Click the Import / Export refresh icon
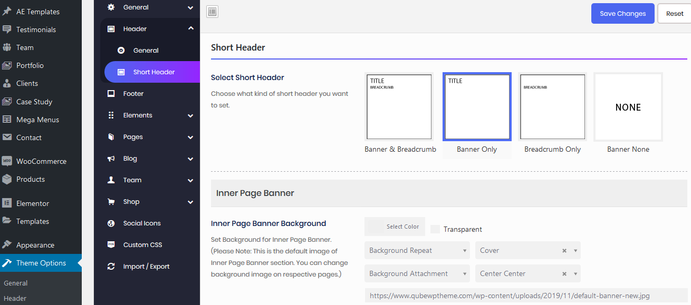Viewport: 691px width, 305px height. tap(111, 267)
